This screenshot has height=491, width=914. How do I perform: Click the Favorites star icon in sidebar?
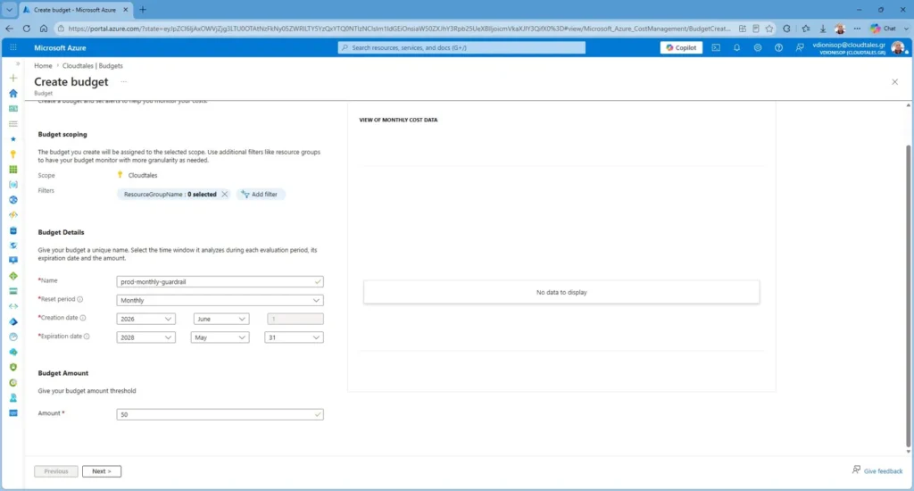[12, 138]
